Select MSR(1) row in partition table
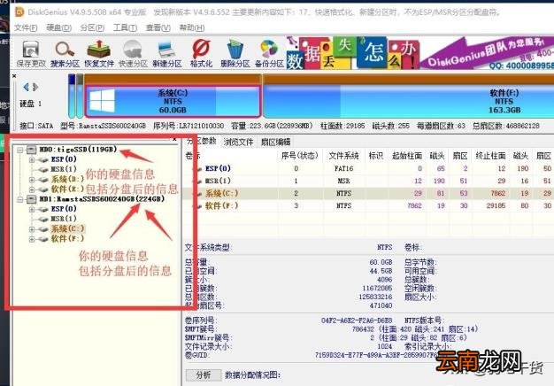Viewport: 554px width, 386px height. tap(368, 181)
